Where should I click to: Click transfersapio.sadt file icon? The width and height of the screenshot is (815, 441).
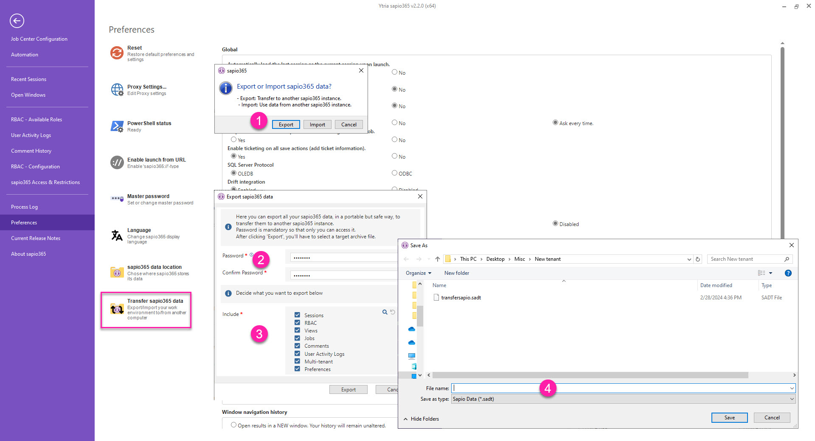tap(436, 297)
